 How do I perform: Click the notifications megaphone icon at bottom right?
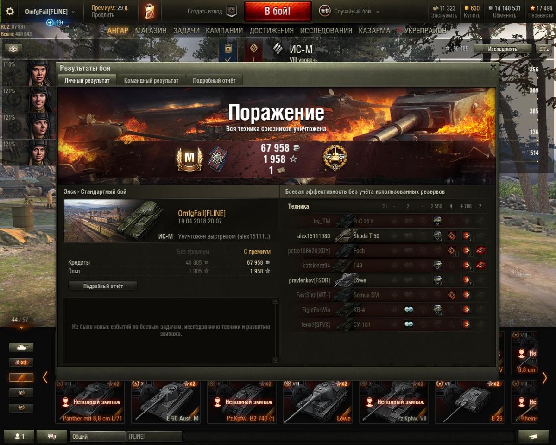coord(534,436)
